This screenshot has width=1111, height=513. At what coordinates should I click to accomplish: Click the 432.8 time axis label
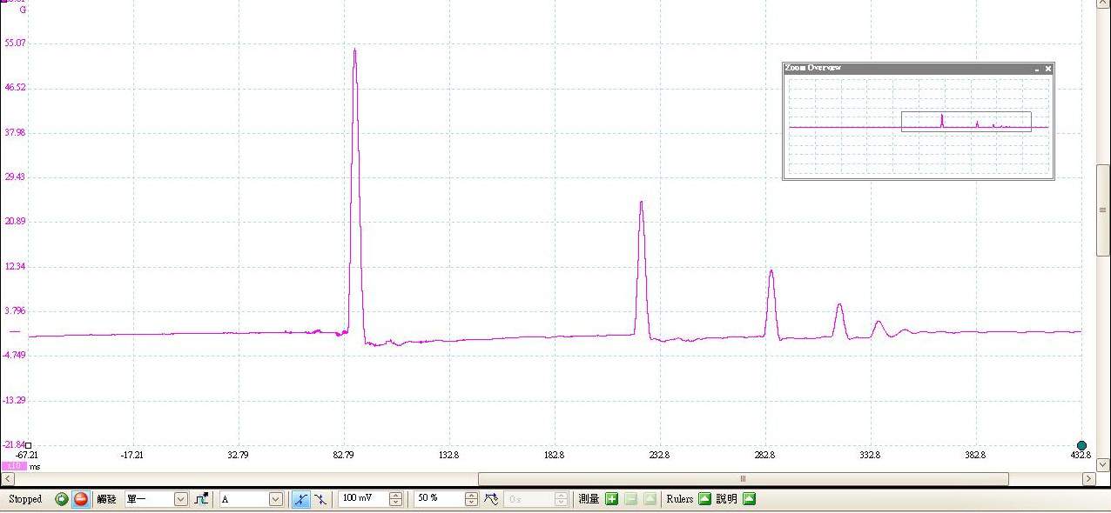(x=1081, y=455)
